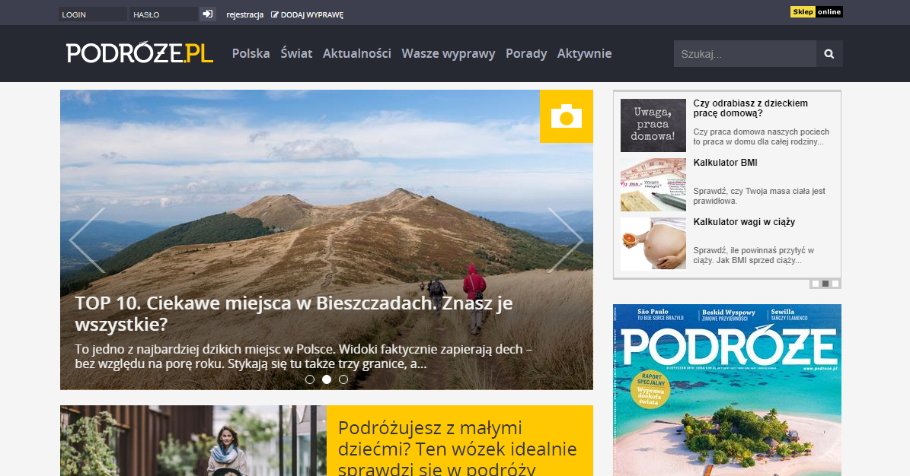Click the pregnancy weight description text
This screenshot has width=910, height=476.
coord(754,255)
